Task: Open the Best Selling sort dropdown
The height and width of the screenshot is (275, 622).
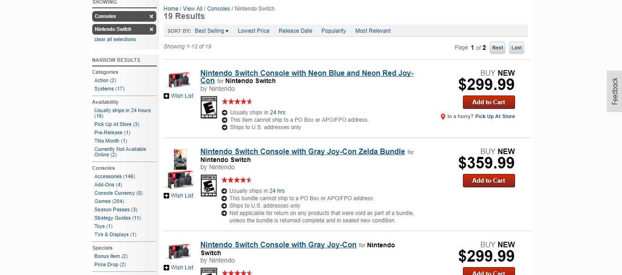Action: click(212, 31)
